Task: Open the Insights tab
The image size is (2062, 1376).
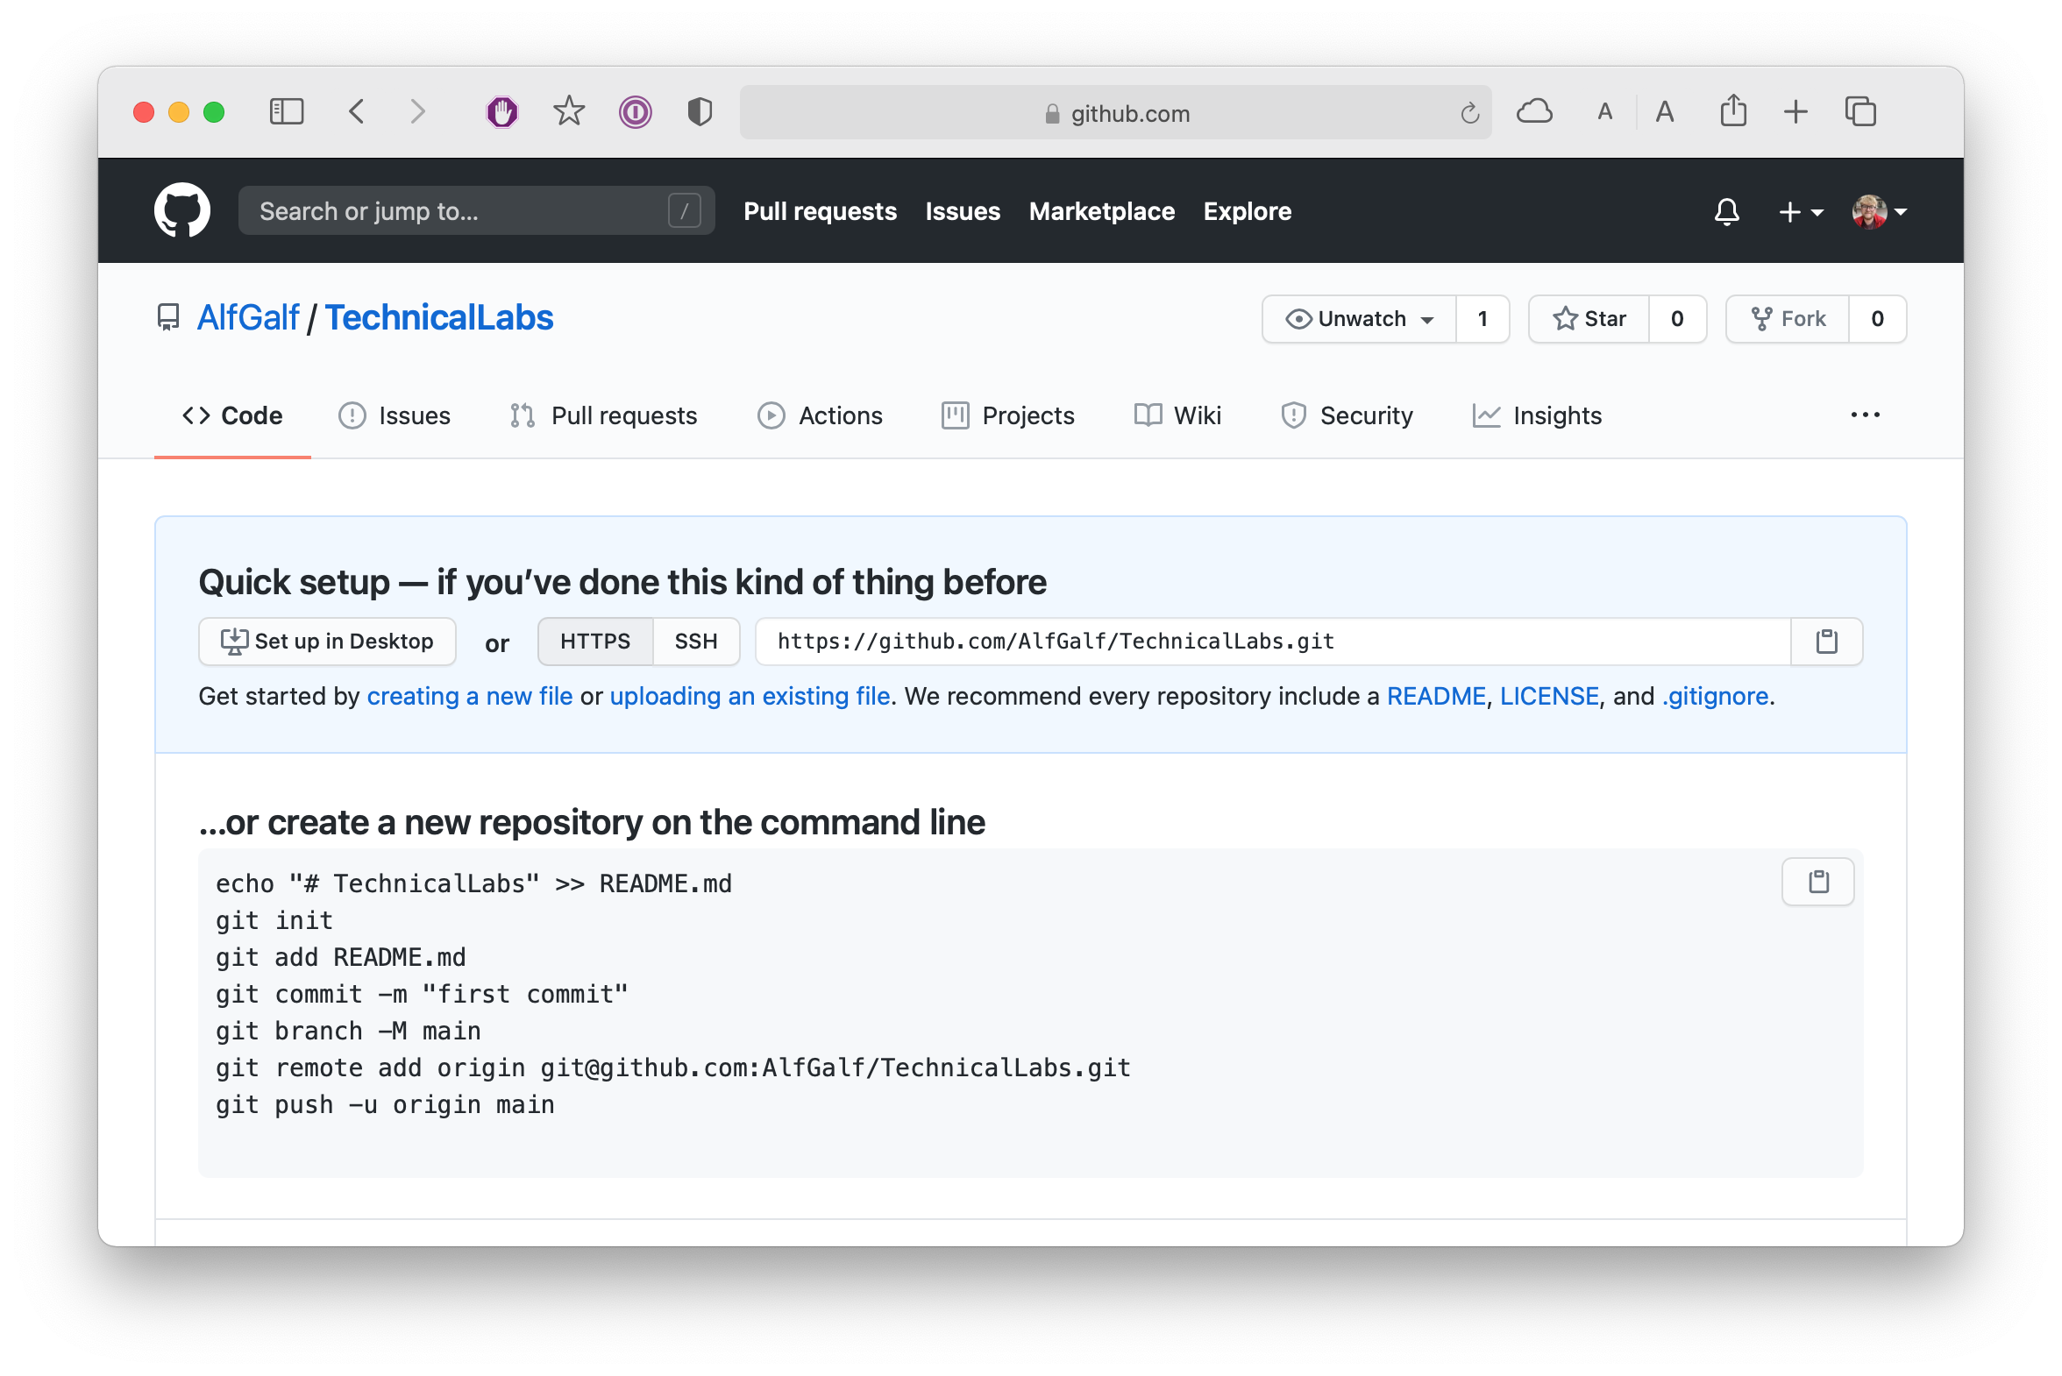Action: pos(1537,416)
